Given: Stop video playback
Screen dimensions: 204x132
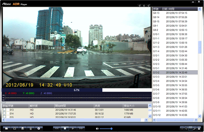Looking at the screenshot, I should 65,129.
